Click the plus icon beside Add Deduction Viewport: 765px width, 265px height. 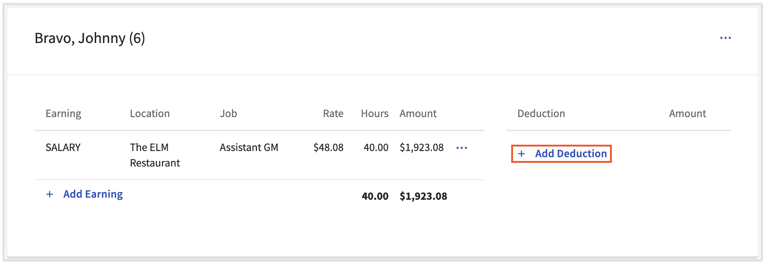[x=522, y=154]
